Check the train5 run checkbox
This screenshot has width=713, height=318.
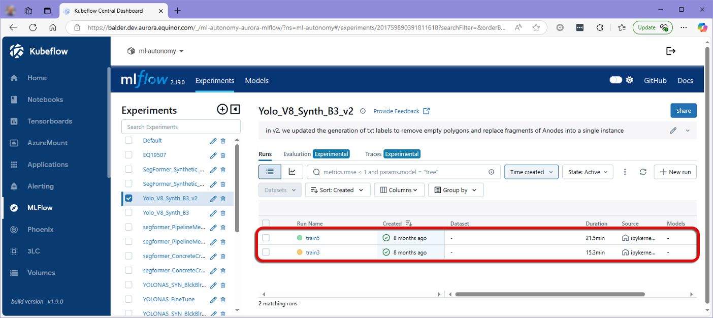(x=266, y=238)
